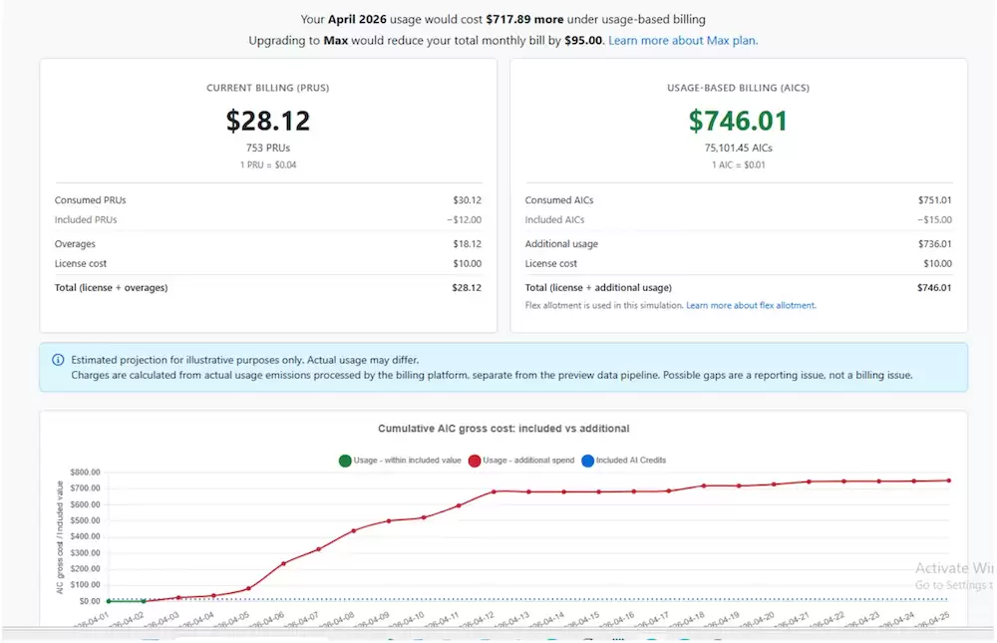Click the info icon in the blue notice
This screenshot has height=643, width=997.
click(x=58, y=360)
